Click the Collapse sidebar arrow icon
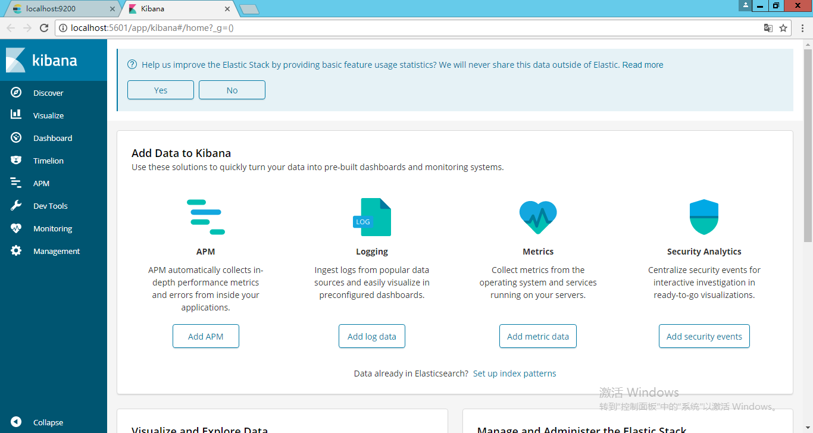Image resolution: width=813 pixels, height=433 pixels. click(16, 422)
